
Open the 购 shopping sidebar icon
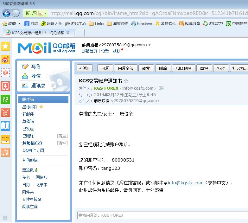[5, 112]
